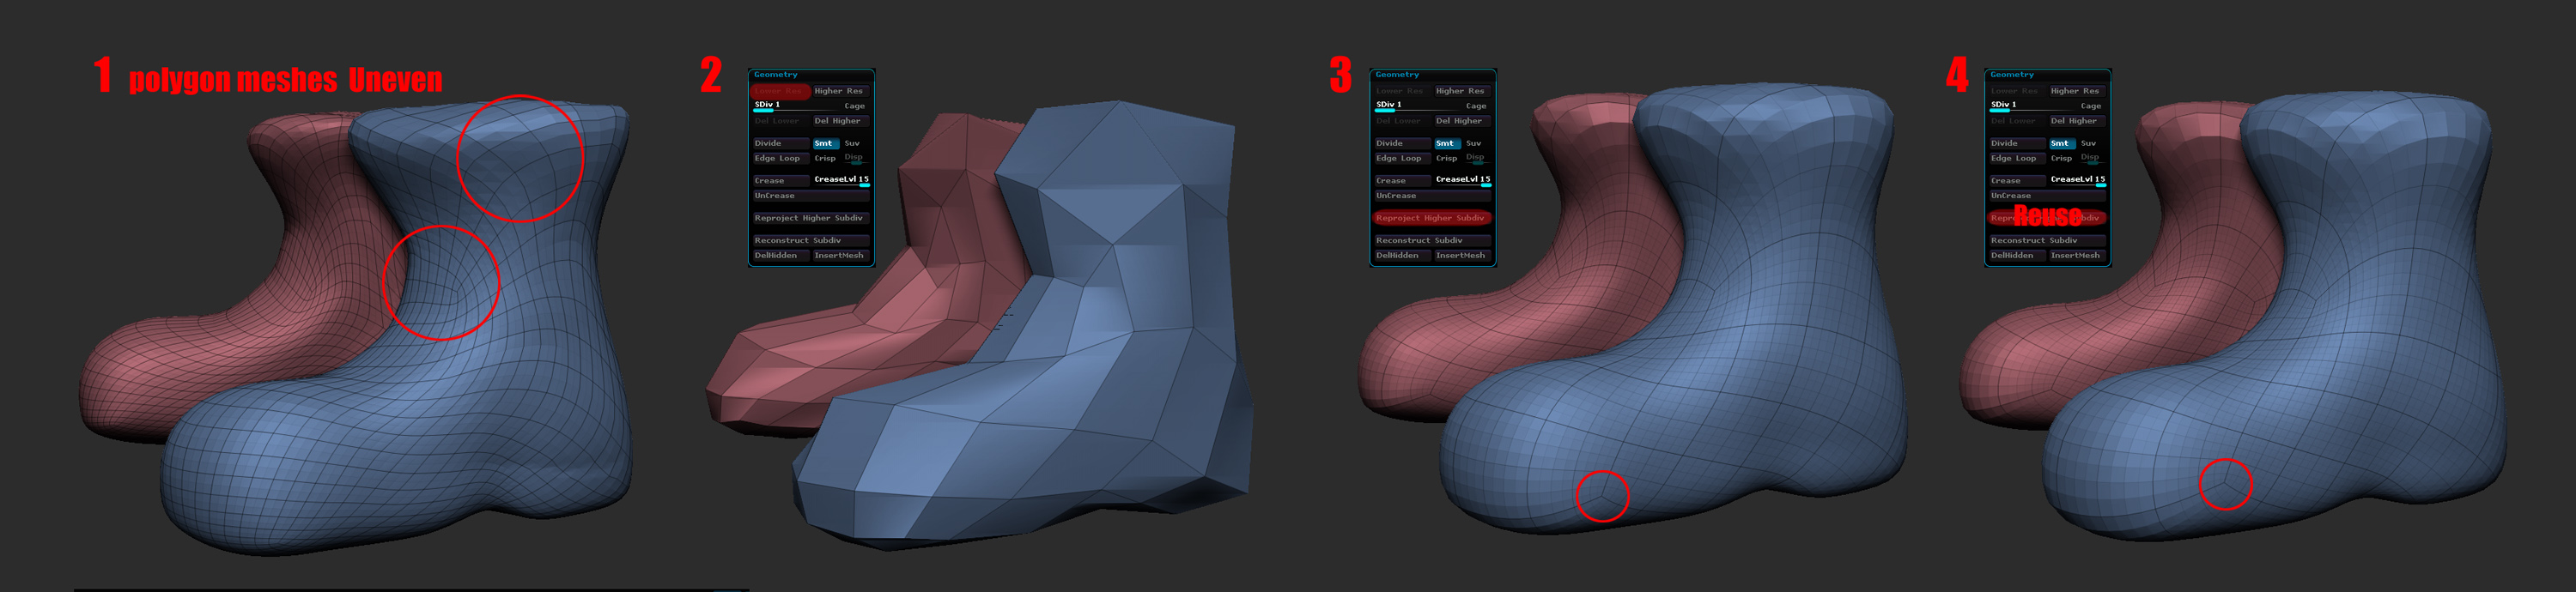Click InsertMesh in step 3 Geometry panel
Viewport: 2576px width, 592px height.
[x=1464, y=256]
